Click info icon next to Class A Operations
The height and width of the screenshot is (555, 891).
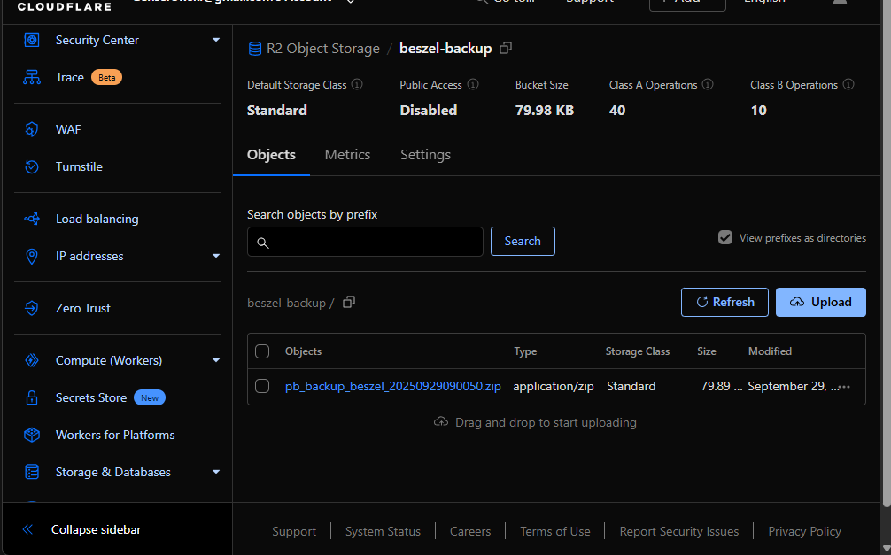(x=708, y=85)
